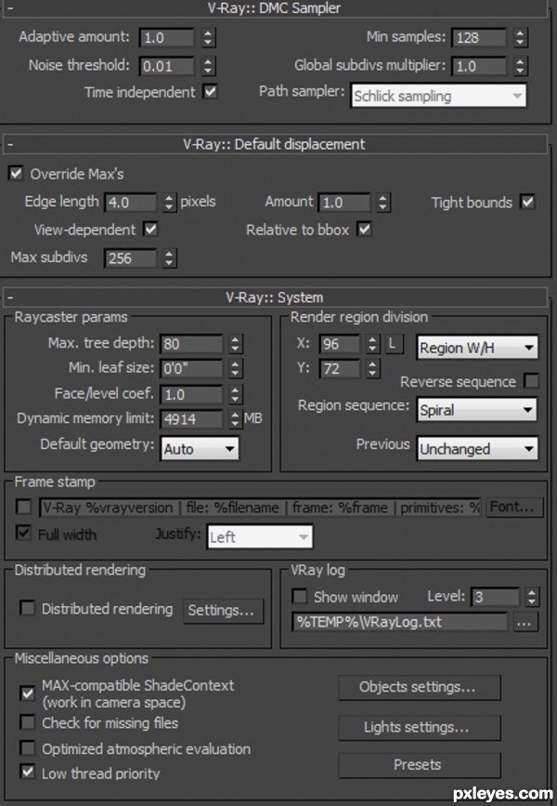This screenshot has width=557, height=806.
Task: Click the render region Y value field
Action: [340, 368]
